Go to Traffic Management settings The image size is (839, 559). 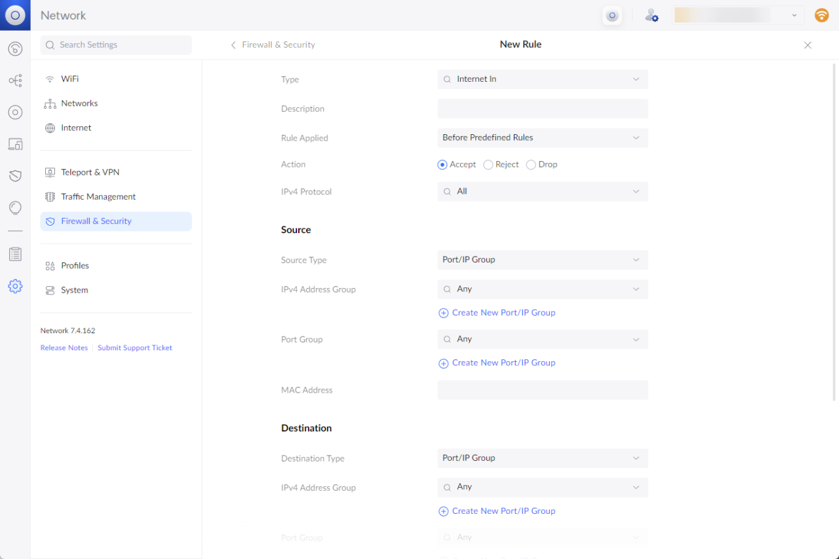pos(98,197)
